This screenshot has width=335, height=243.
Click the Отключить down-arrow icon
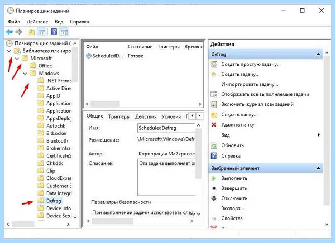tap(214, 198)
